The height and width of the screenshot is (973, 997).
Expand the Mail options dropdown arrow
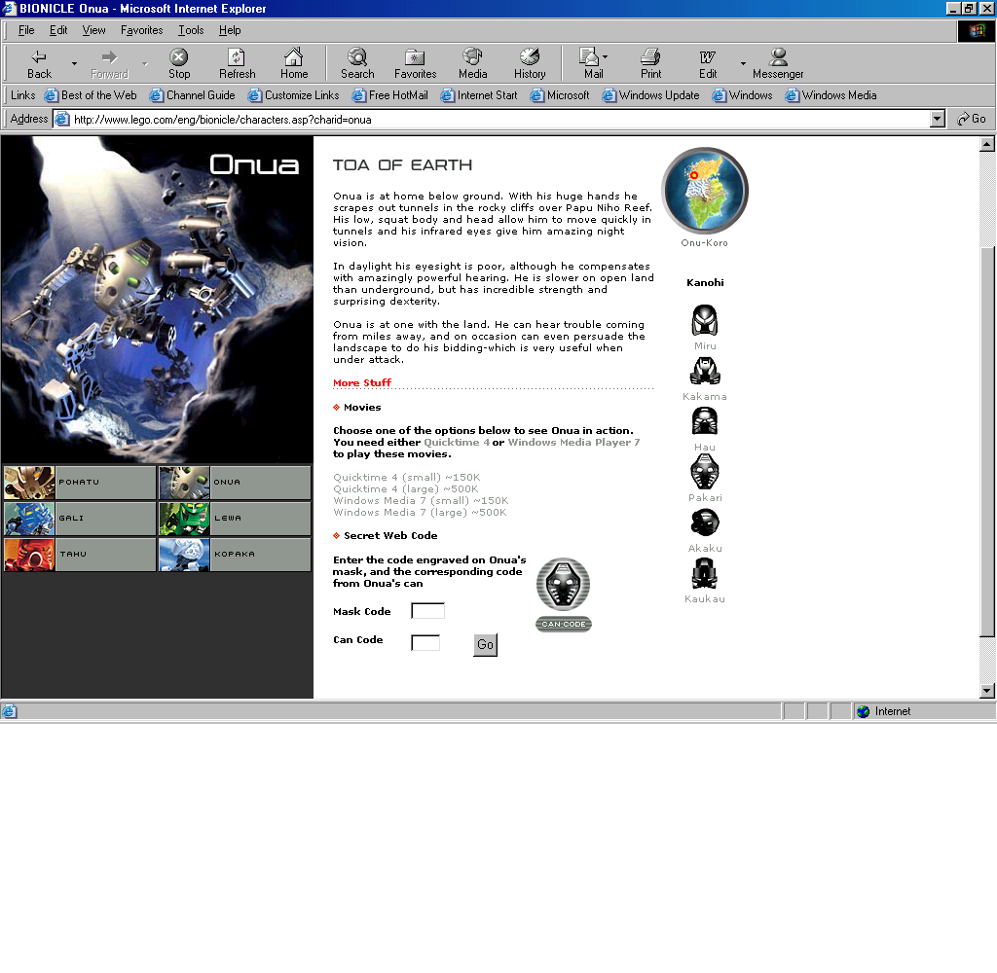[x=606, y=56]
